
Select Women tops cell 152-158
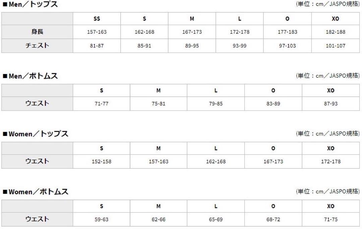pos(101,161)
